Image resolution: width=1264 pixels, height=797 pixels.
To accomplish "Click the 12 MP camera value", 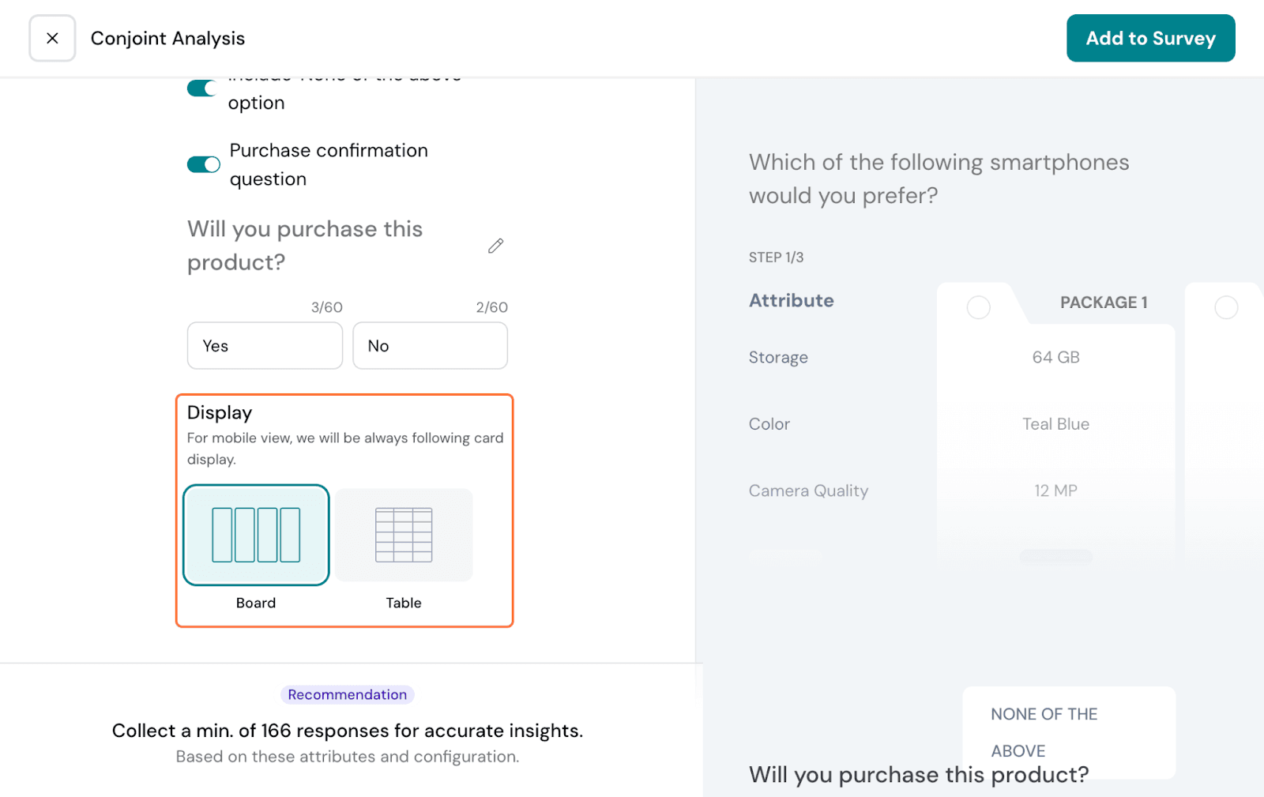I will pyautogui.click(x=1055, y=491).
